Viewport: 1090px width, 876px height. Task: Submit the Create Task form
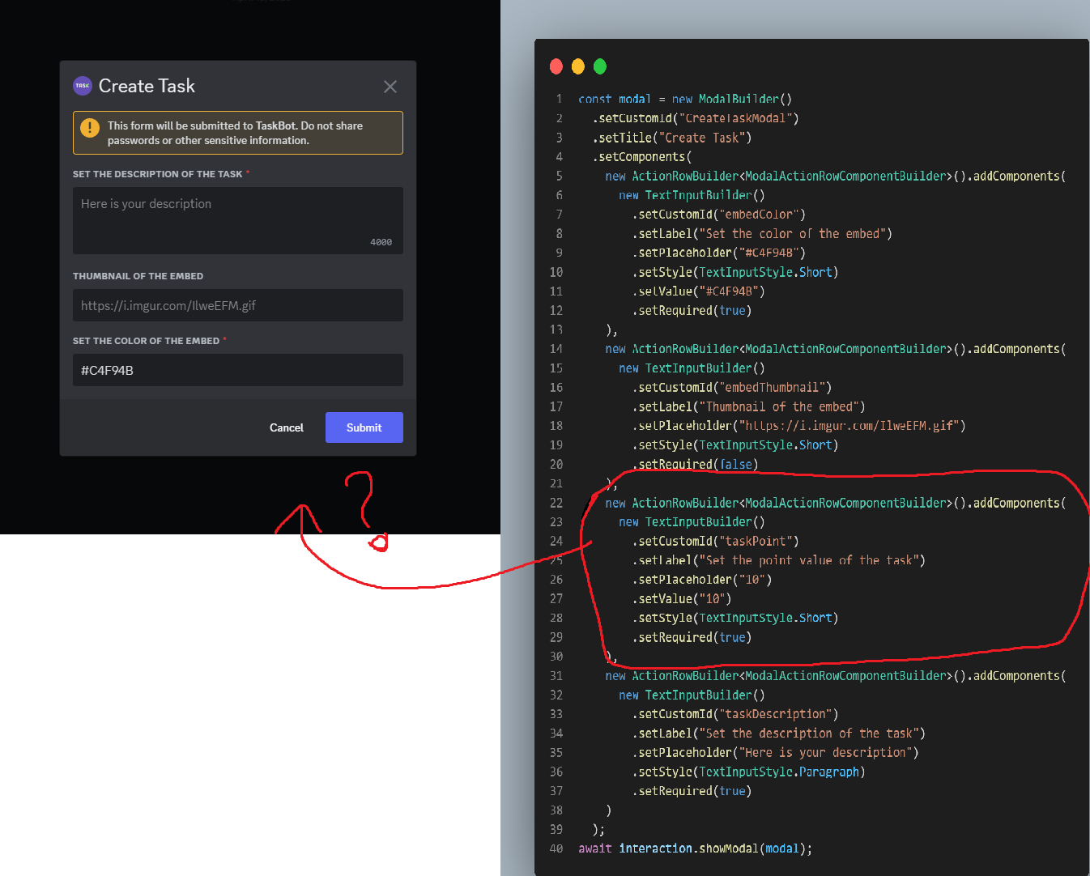(x=364, y=427)
